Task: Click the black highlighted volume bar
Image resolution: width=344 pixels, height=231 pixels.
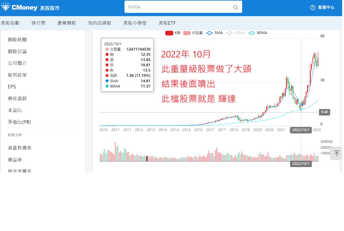Action: coord(147,158)
